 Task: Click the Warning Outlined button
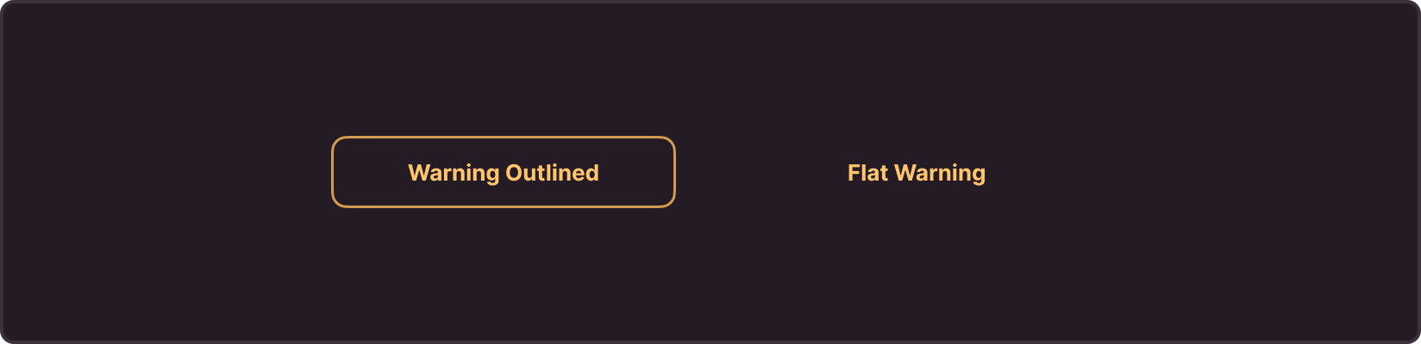point(504,172)
